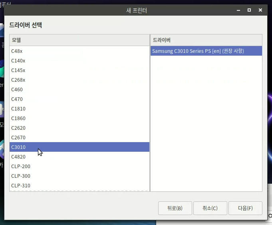Screen dimensions: 272x225
Task: Close the 새 프린터 dialog
Action: pos(260,10)
